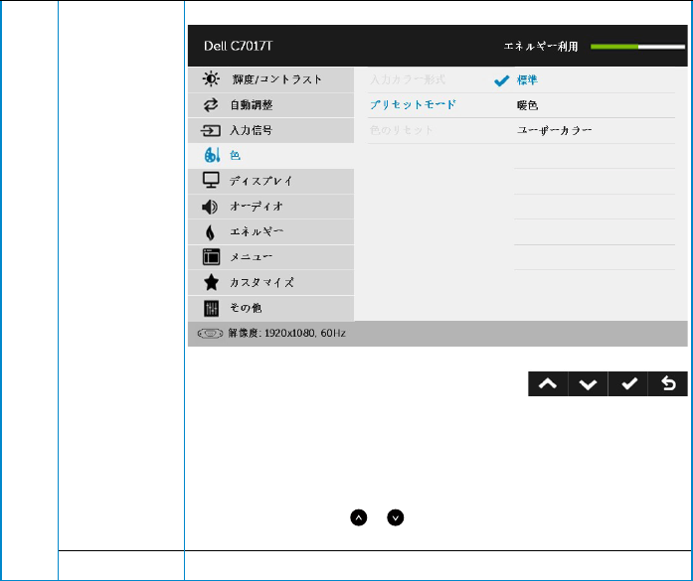Select the 色 menu entry
Viewport: 693px width, 581px height.
click(270, 156)
